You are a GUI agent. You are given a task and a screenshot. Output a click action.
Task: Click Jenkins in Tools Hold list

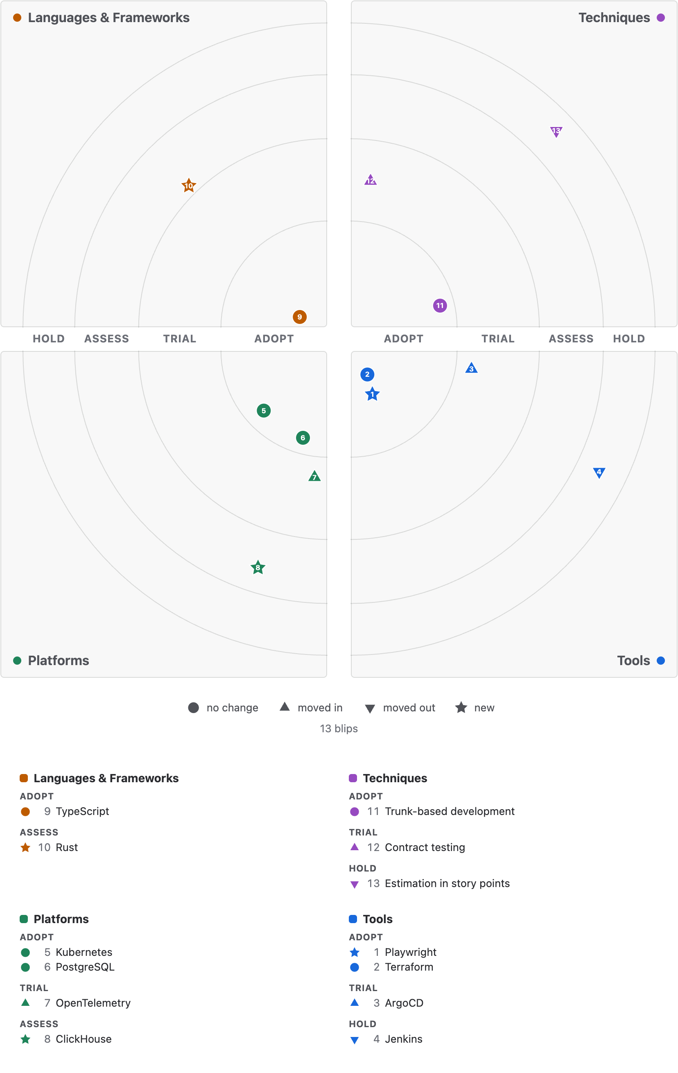404,1039
